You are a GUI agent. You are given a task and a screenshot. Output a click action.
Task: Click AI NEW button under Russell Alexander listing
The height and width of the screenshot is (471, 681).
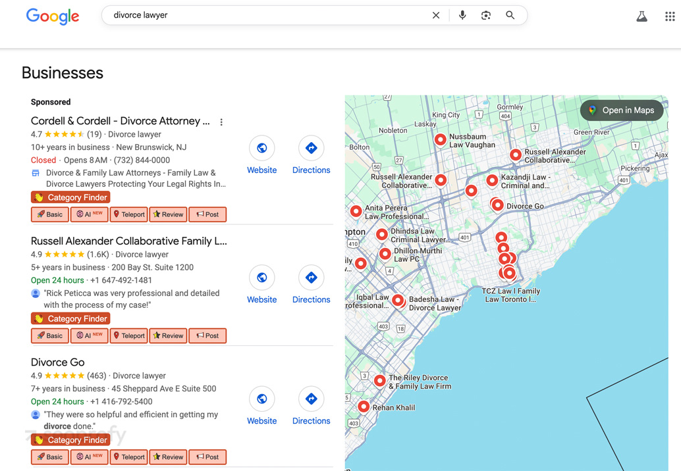90,335
